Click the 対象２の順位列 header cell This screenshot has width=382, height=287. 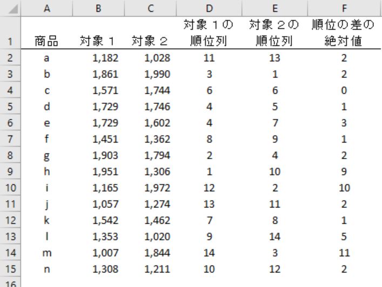274,32
